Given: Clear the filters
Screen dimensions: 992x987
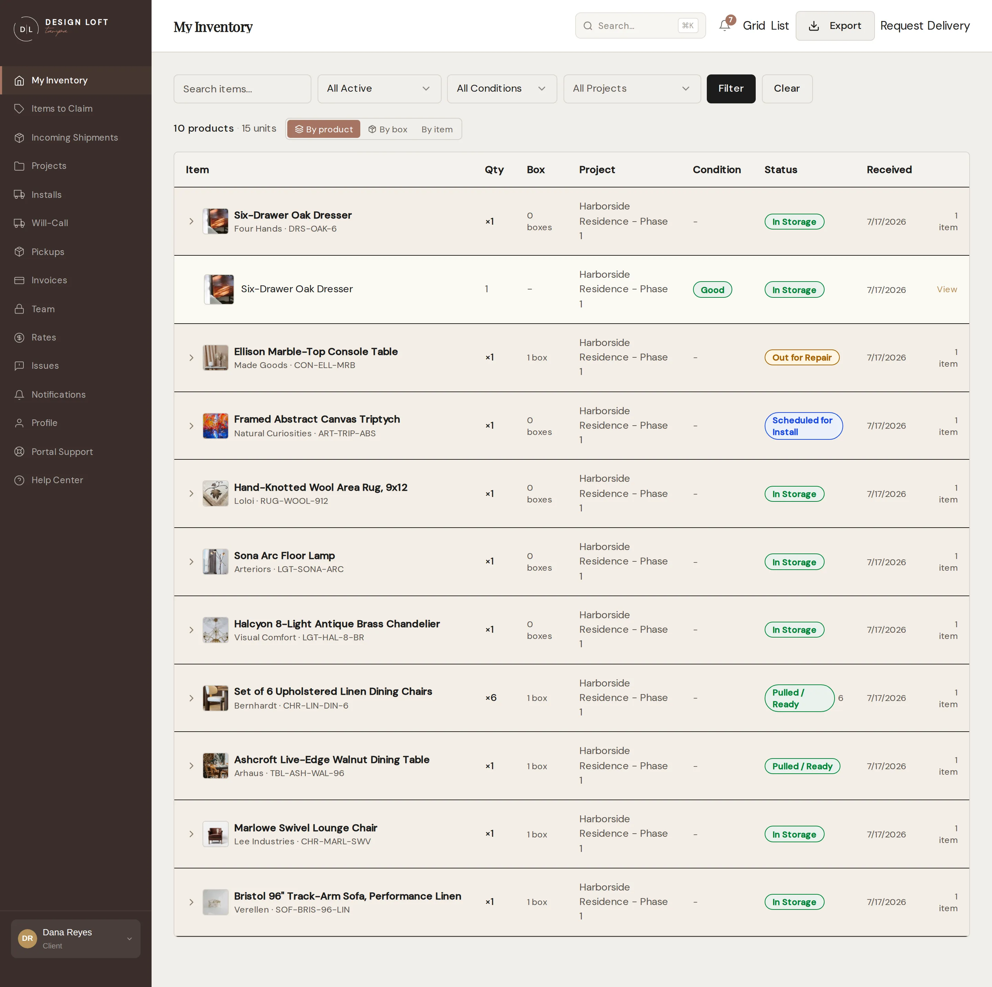Looking at the screenshot, I should (x=787, y=88).
